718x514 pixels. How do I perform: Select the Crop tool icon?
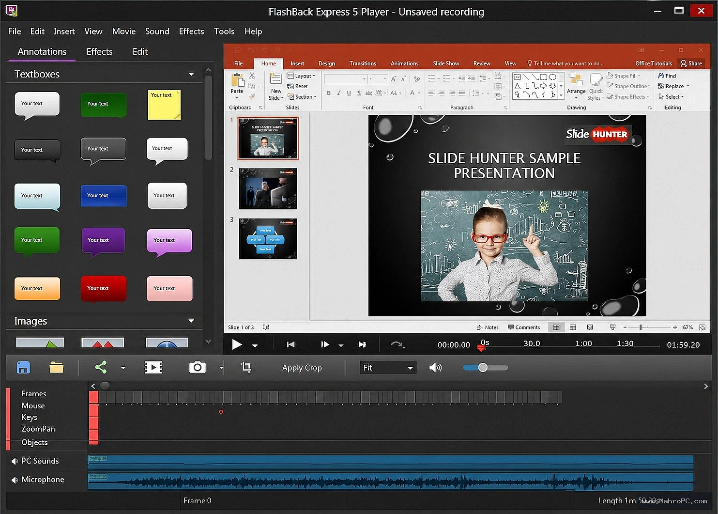pyautogui.click(x=246, y=367)
